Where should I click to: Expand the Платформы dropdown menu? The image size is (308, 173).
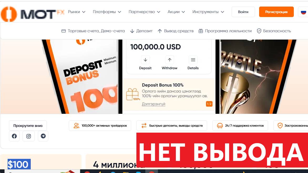point(107,12)
